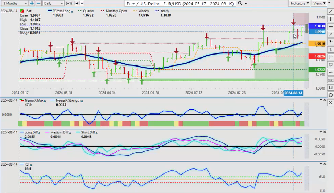Open the Daily interval dropdown
334x193 pixels.
pos(53,3)
